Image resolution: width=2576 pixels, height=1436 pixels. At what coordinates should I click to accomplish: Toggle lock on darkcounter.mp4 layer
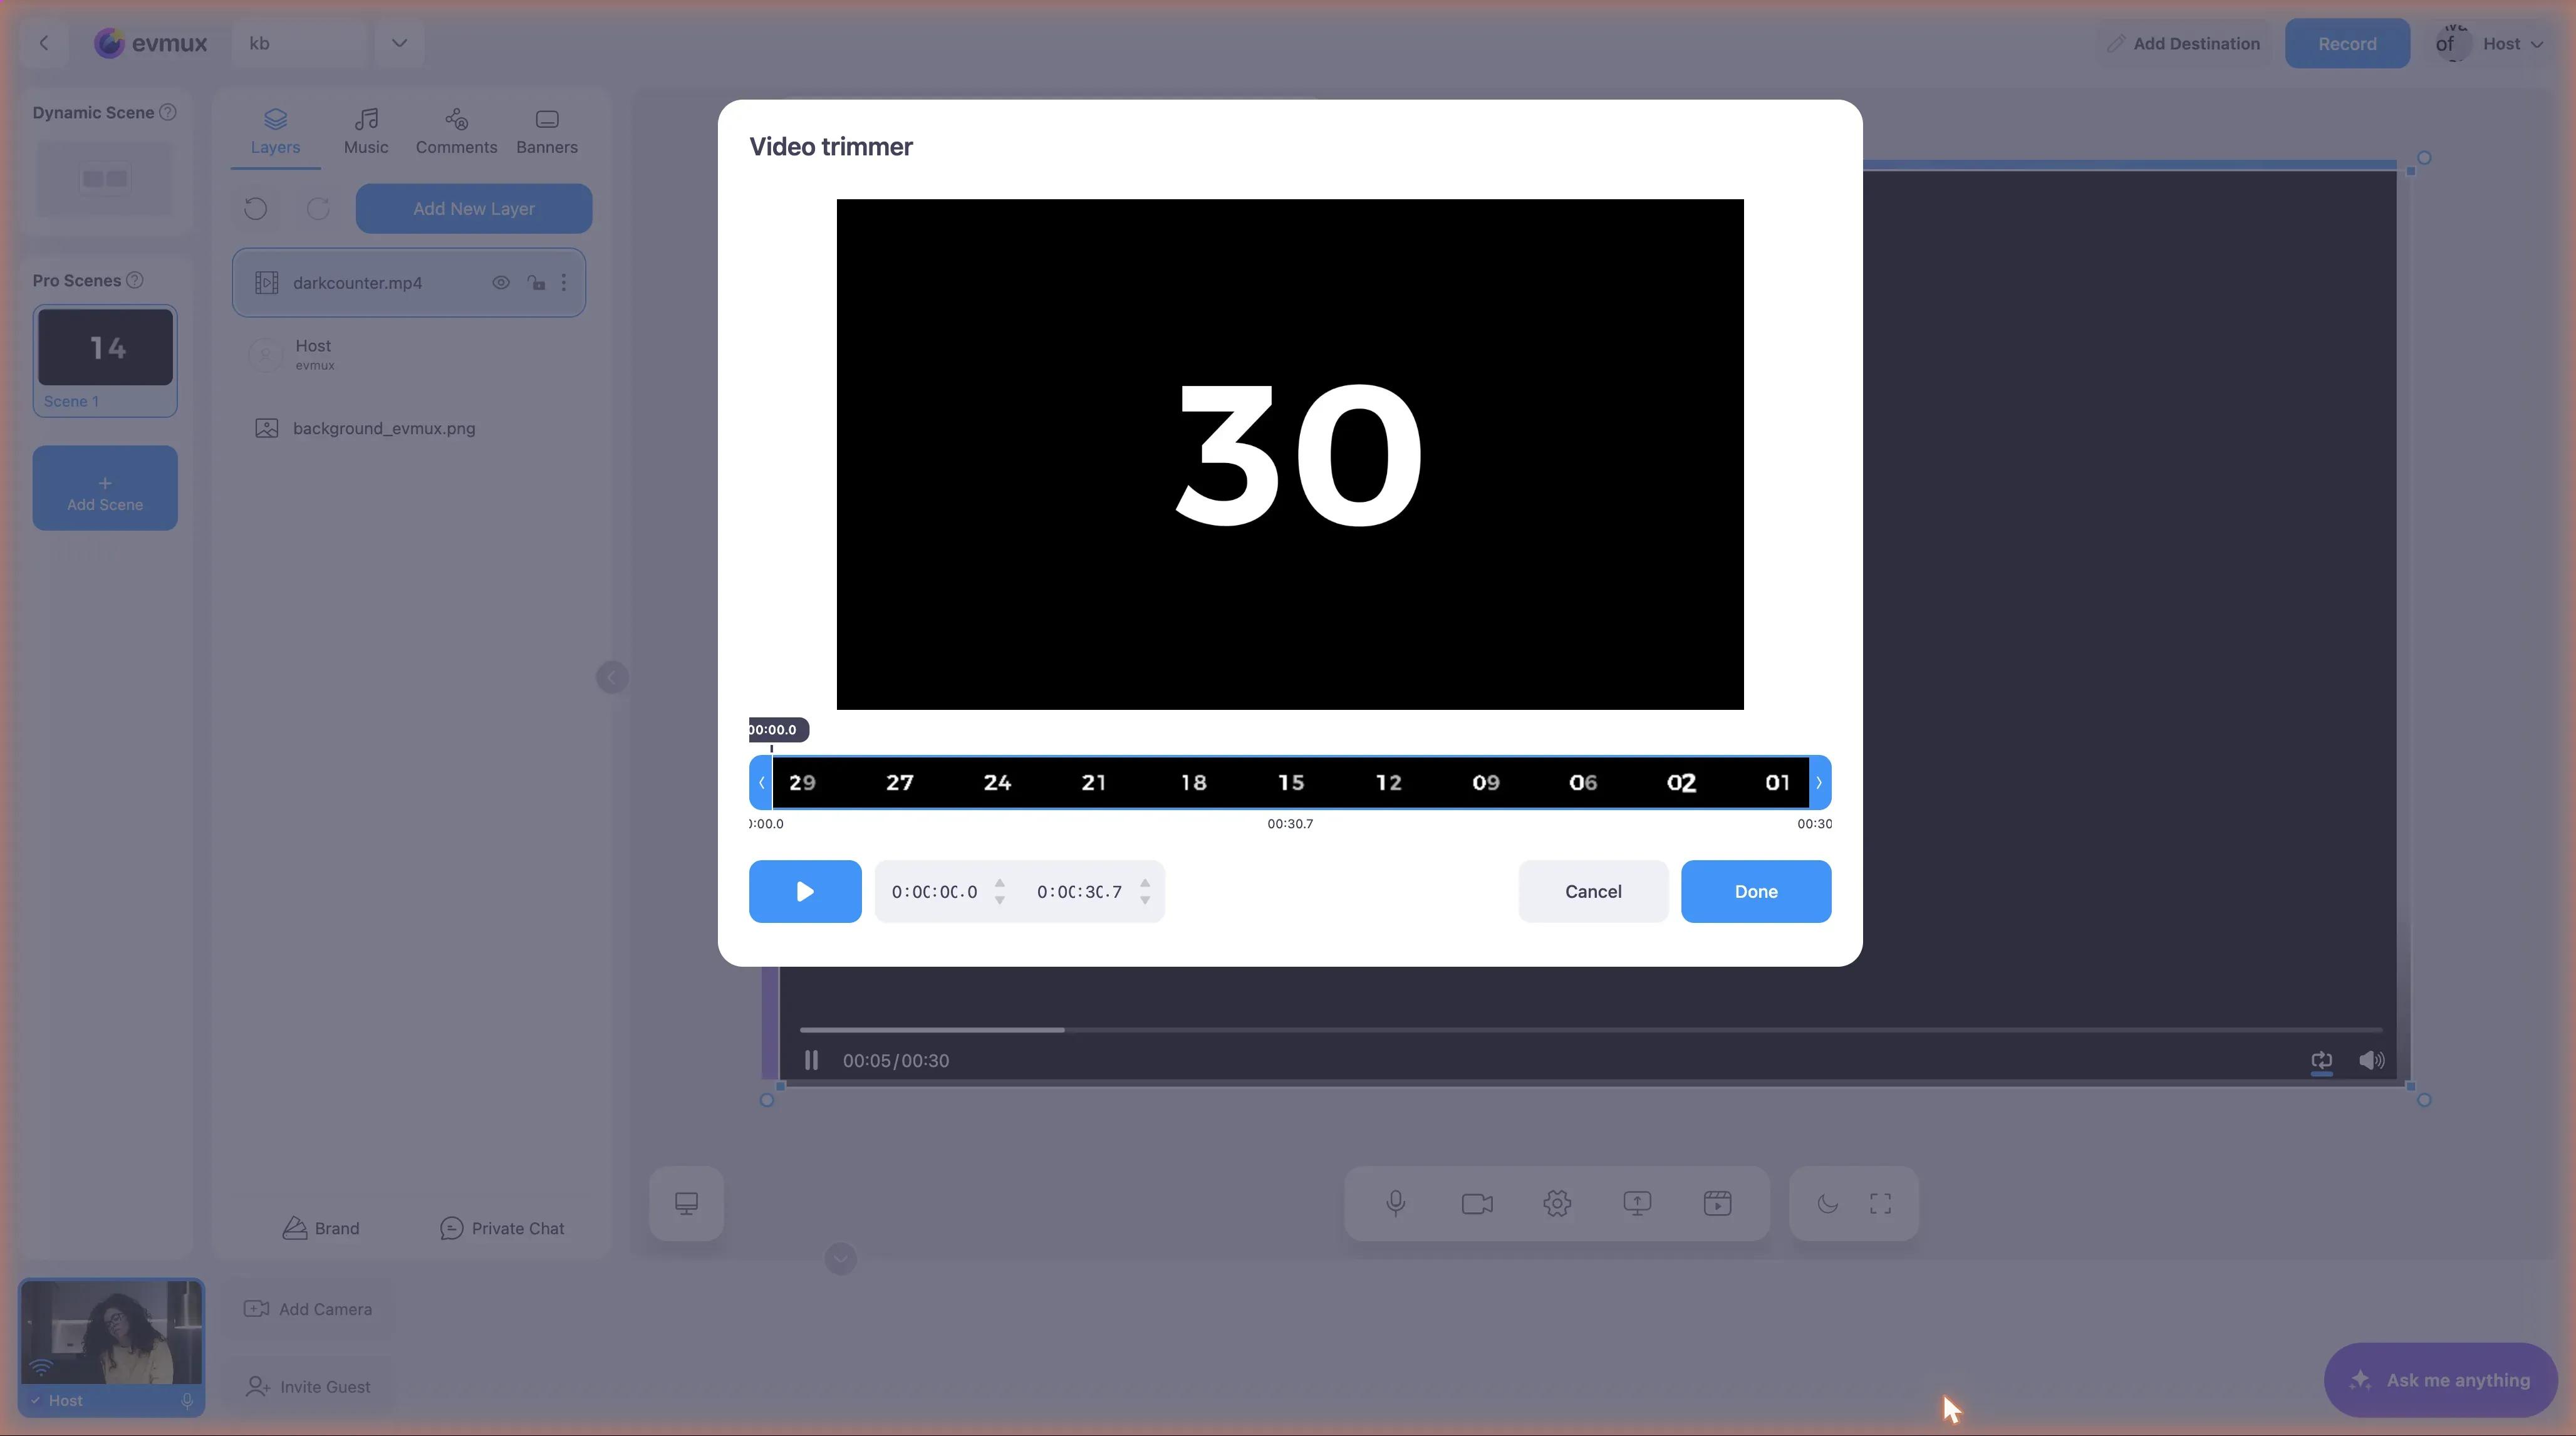coord(537,283)
